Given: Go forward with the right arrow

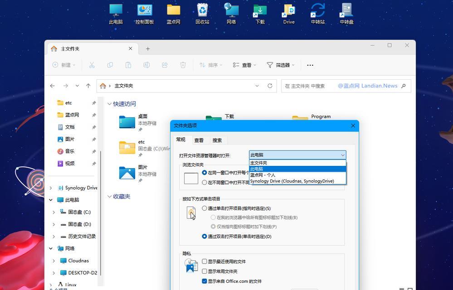Looking at the screenshot, I should [66, 86].
